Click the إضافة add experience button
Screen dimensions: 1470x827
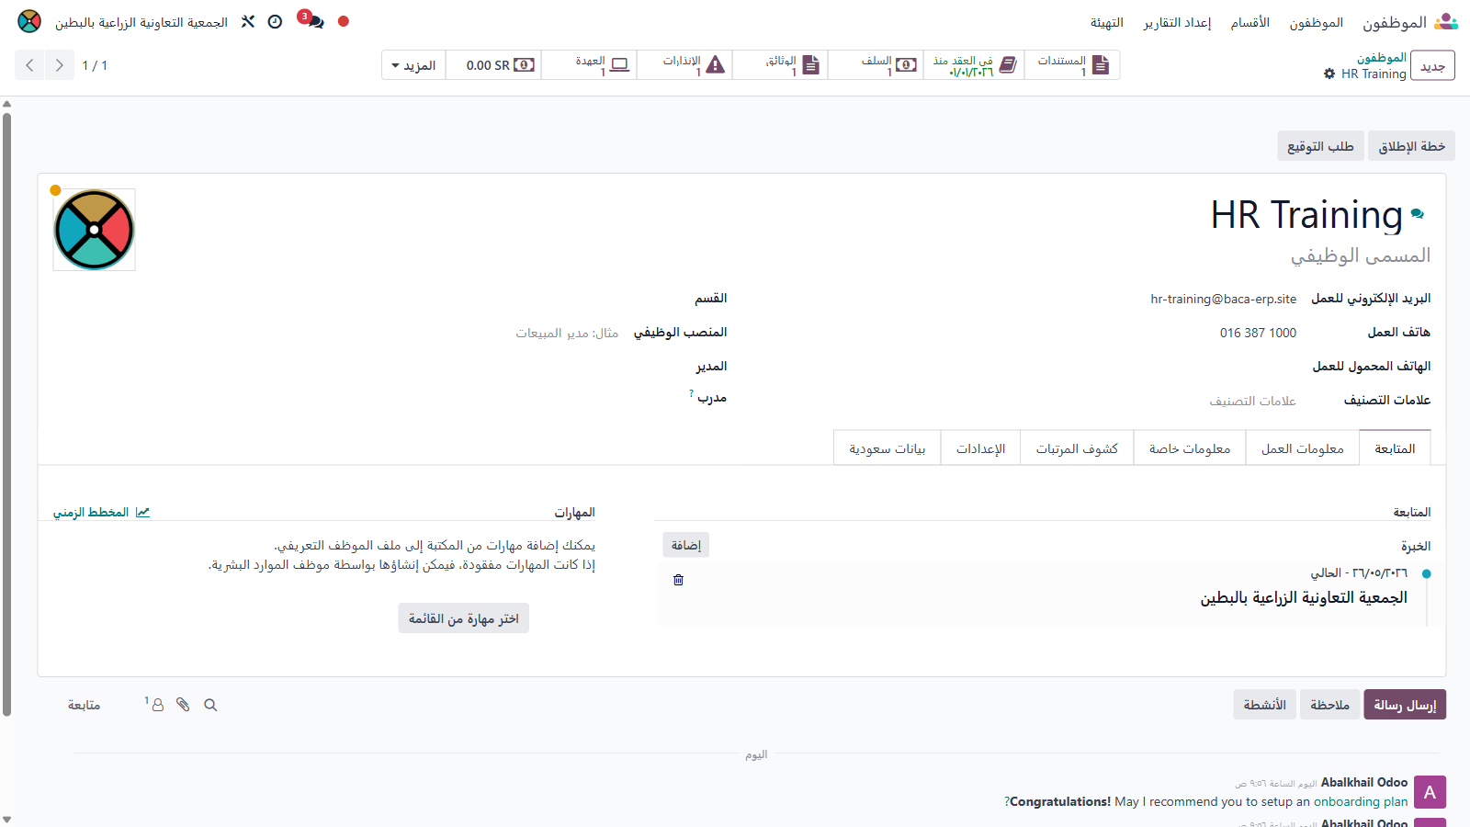click(x=686, y=545)
